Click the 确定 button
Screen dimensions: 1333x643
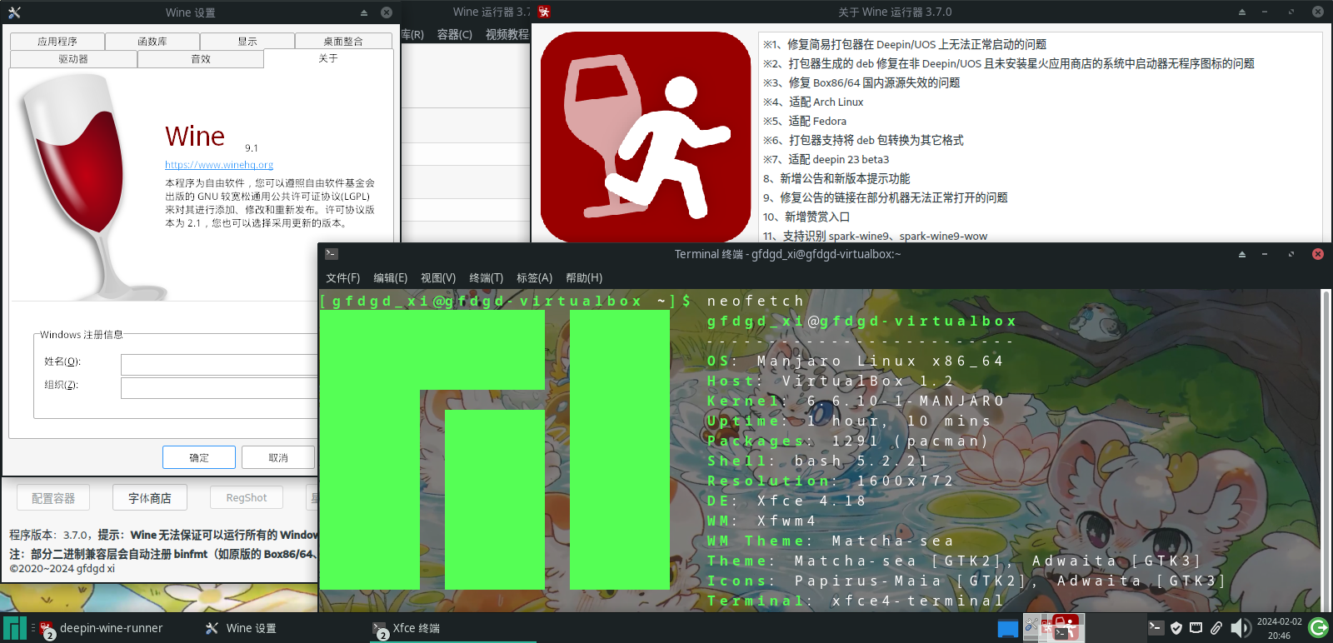coord(199,457)
